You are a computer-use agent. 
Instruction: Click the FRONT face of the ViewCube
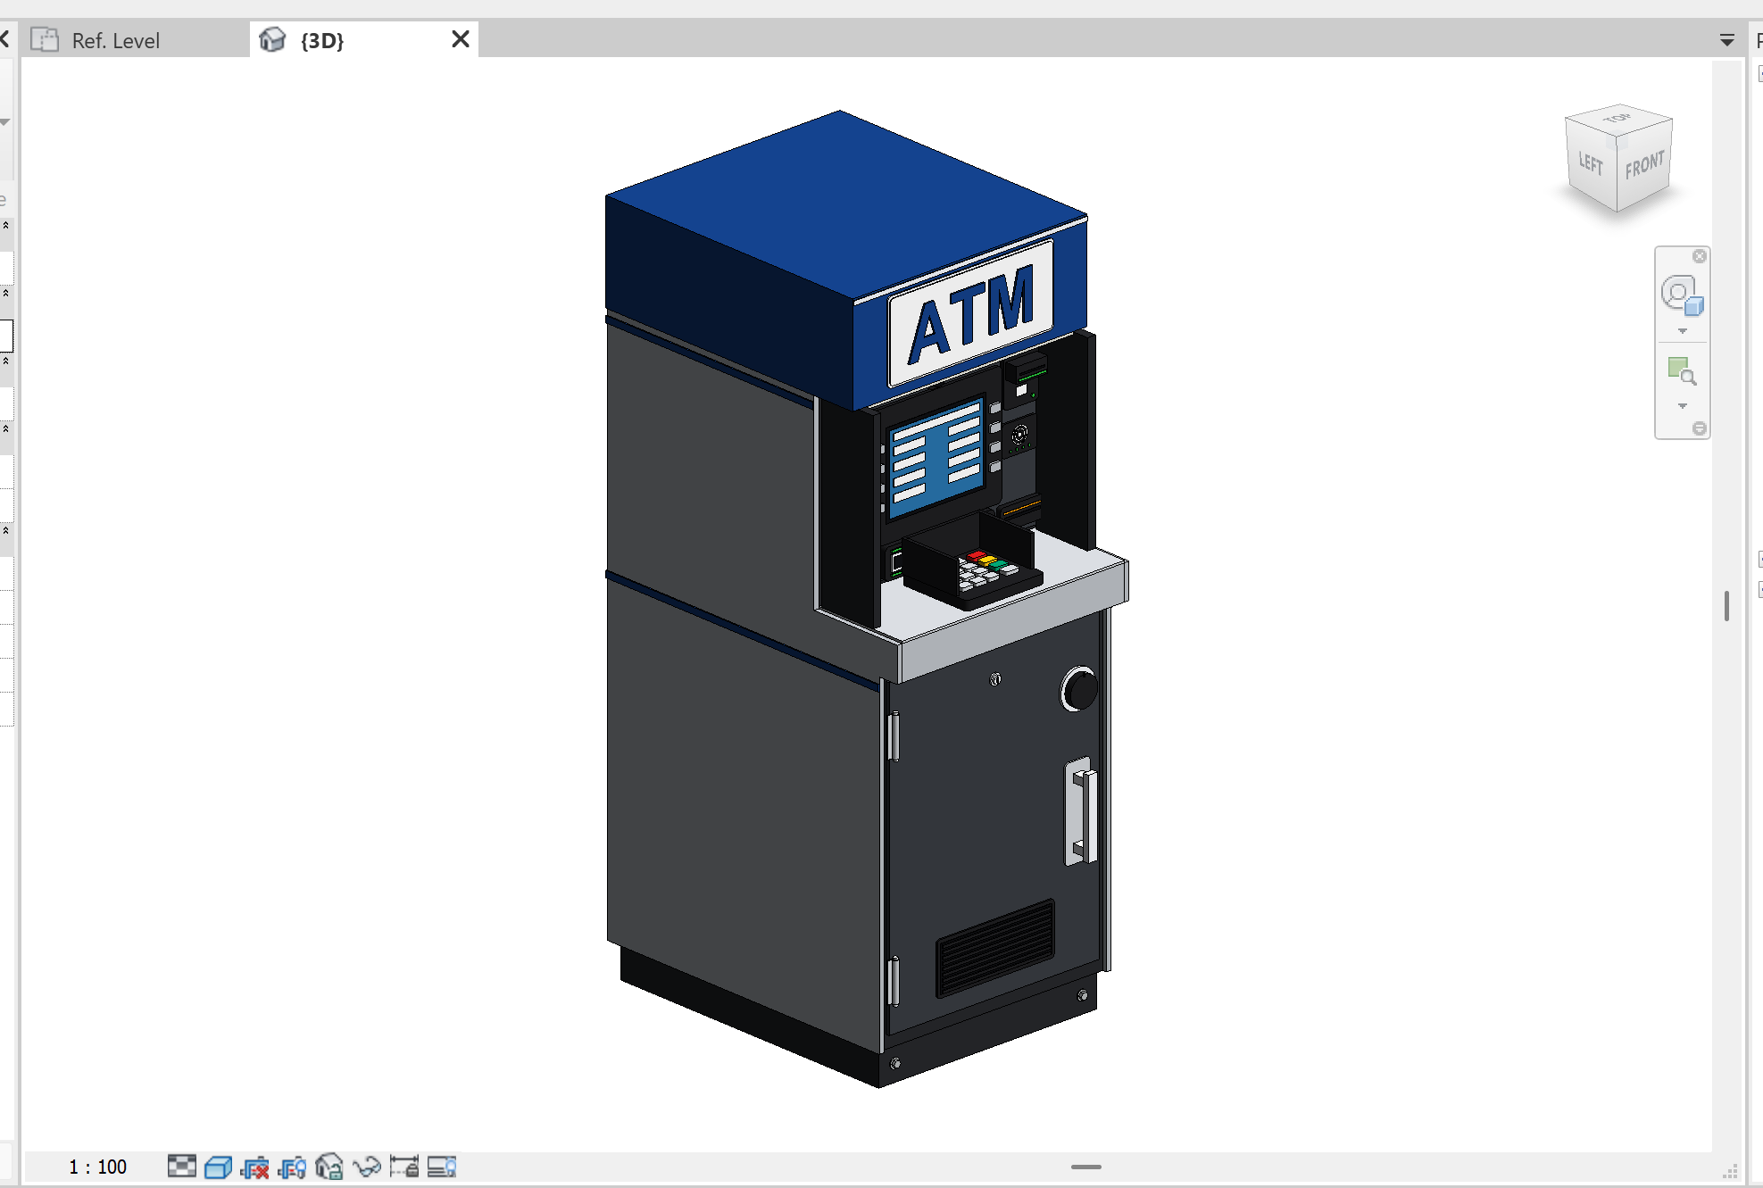1644,165
